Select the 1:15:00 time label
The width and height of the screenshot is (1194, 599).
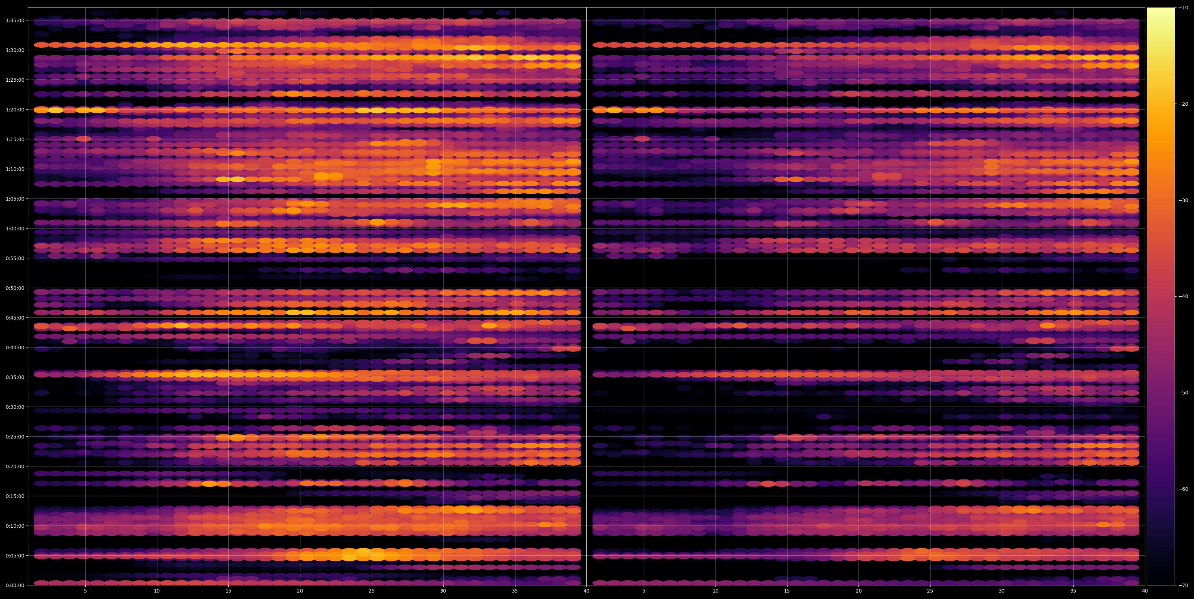point(15,139)
